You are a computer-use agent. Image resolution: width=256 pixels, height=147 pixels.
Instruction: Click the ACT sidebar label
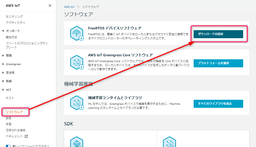click(9, 90)
